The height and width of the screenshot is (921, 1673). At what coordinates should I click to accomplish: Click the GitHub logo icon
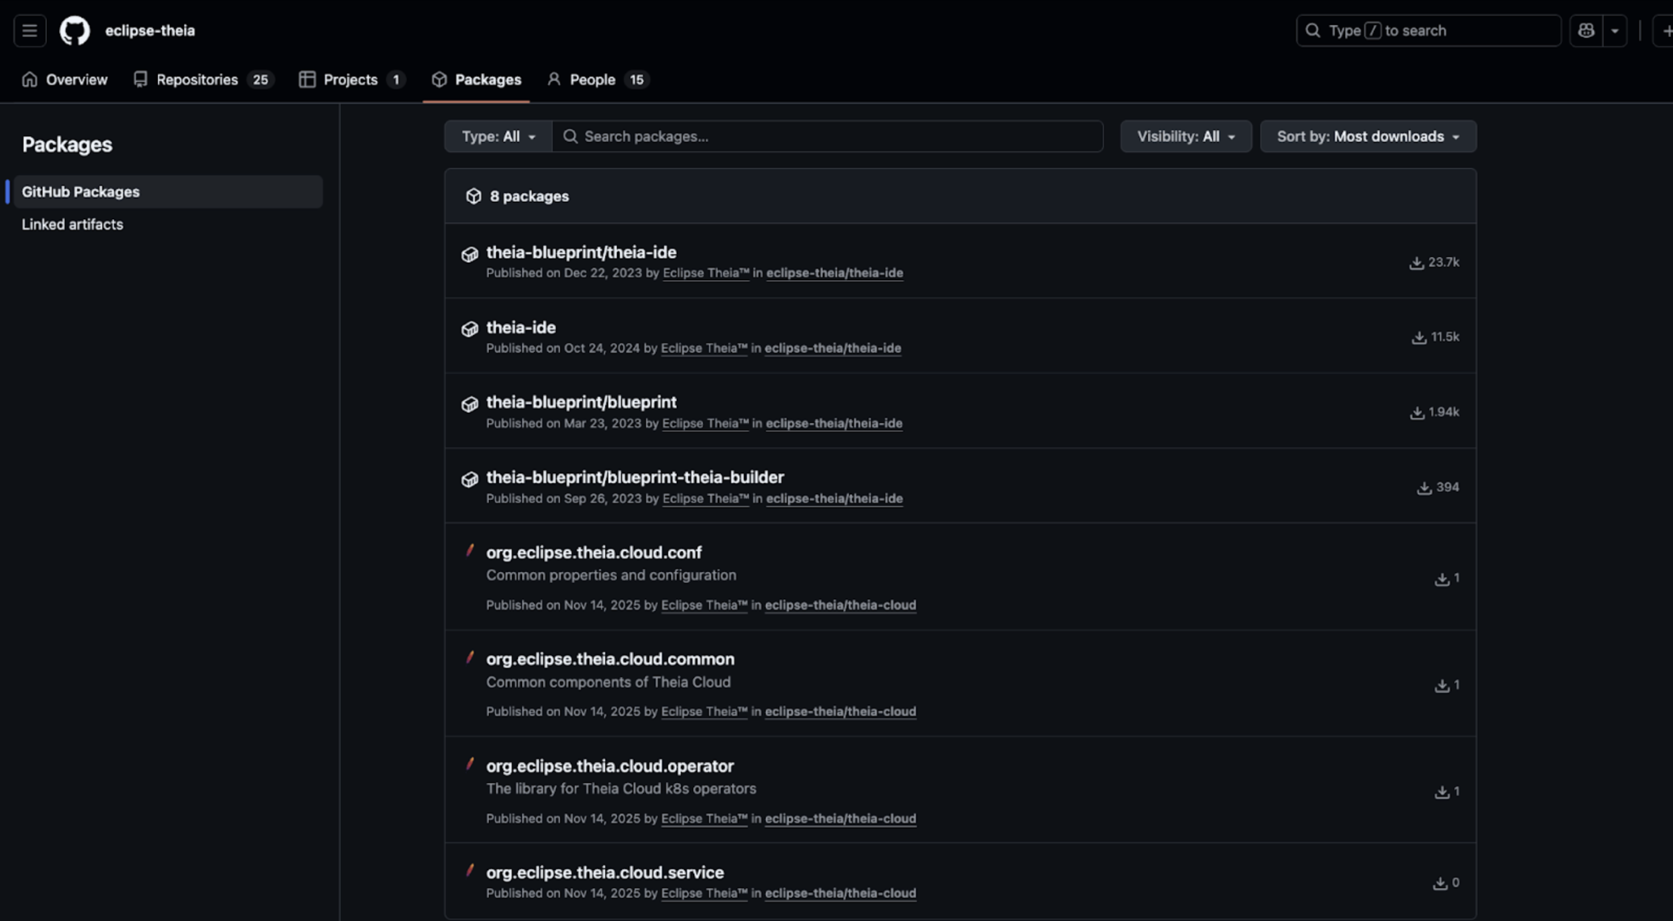pyautogui.click(x=74, y=31)
